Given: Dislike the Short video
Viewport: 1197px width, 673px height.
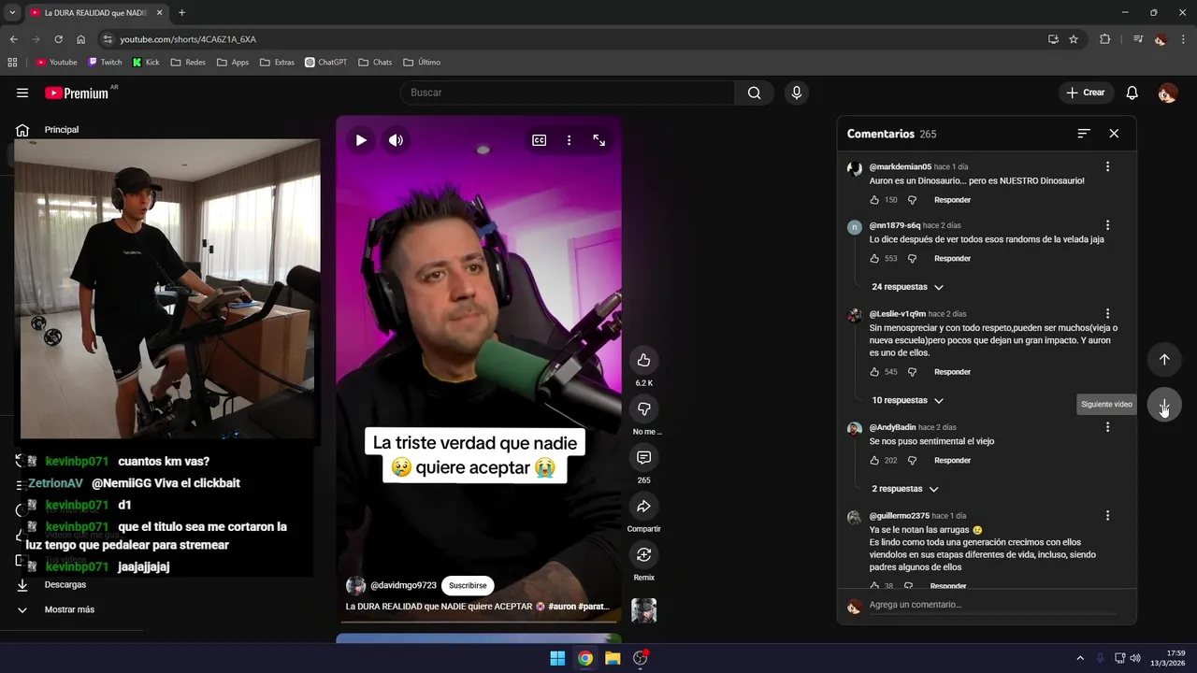Looking at the screenshot, I should 643,408.
